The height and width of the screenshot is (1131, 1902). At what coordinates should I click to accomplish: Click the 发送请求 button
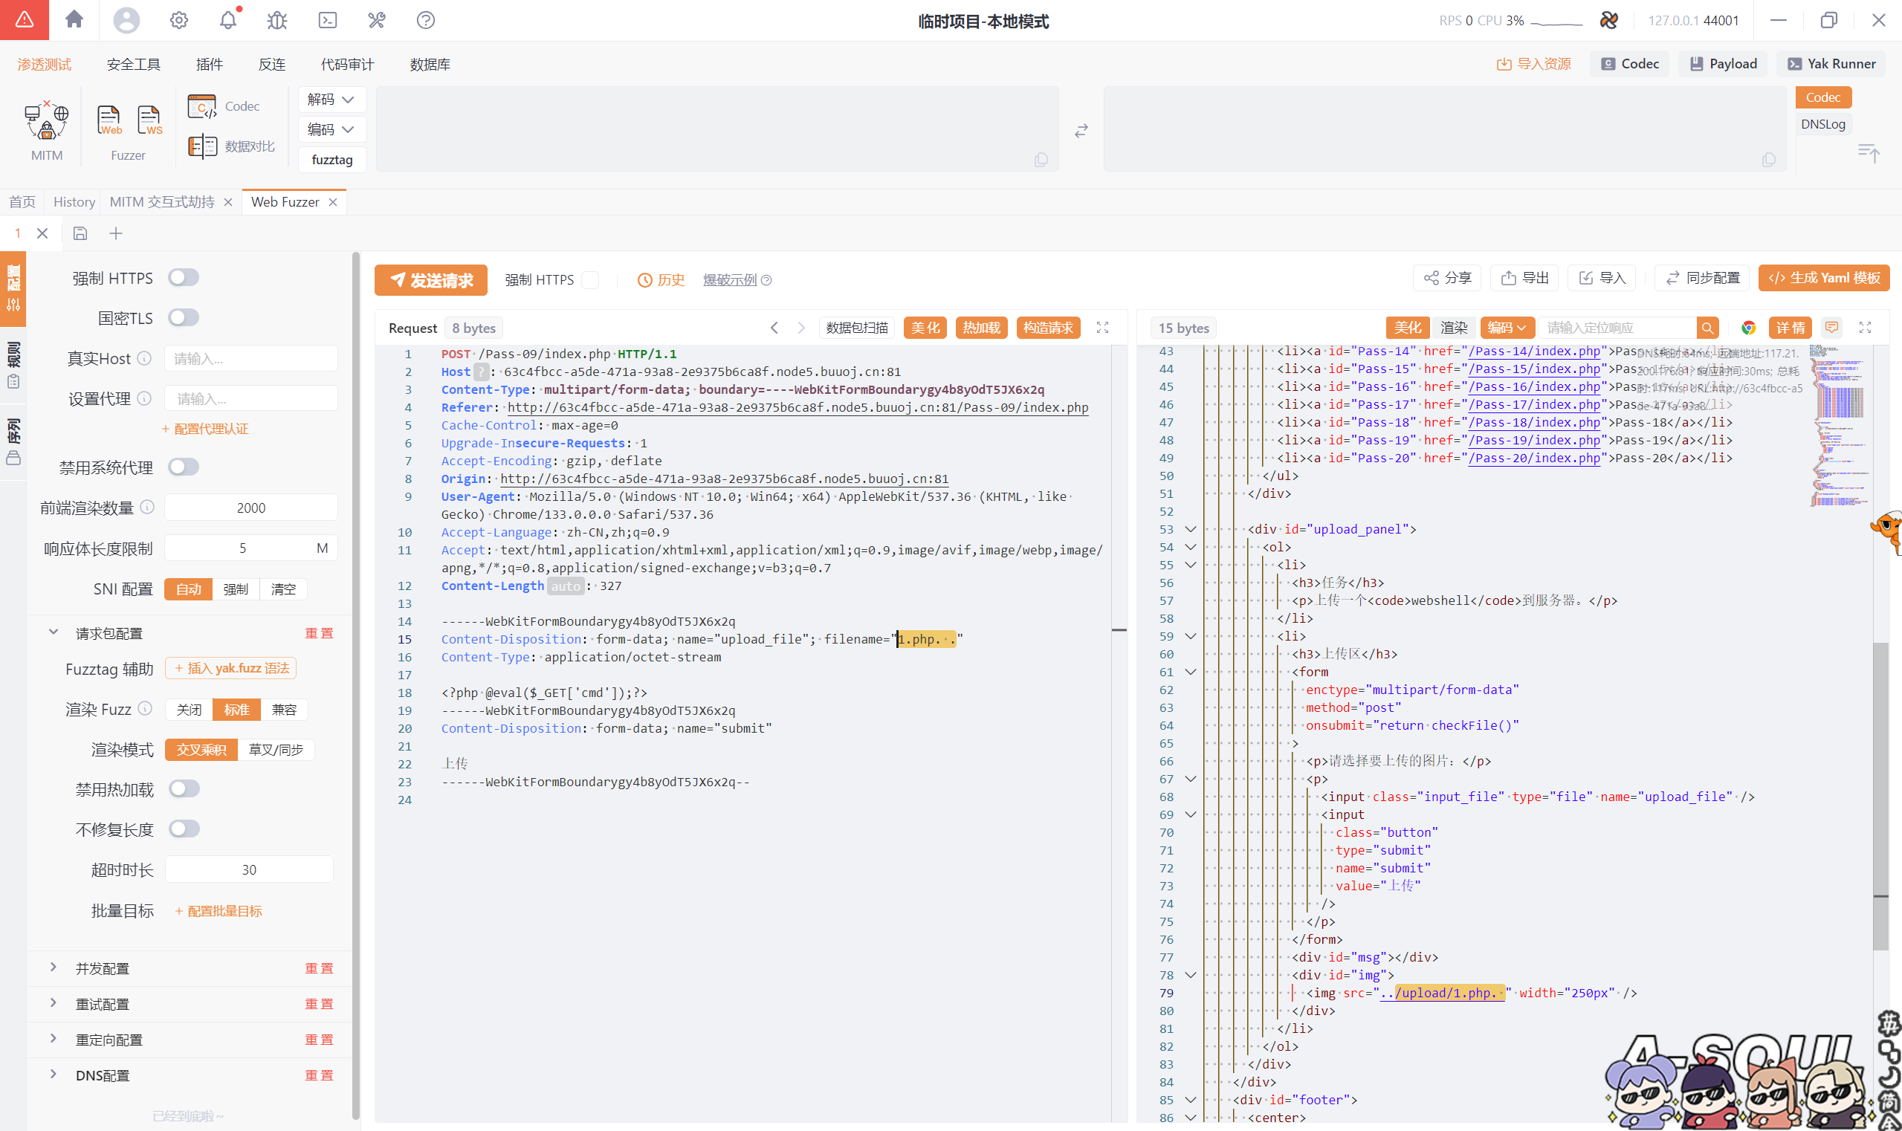[430, 279]
